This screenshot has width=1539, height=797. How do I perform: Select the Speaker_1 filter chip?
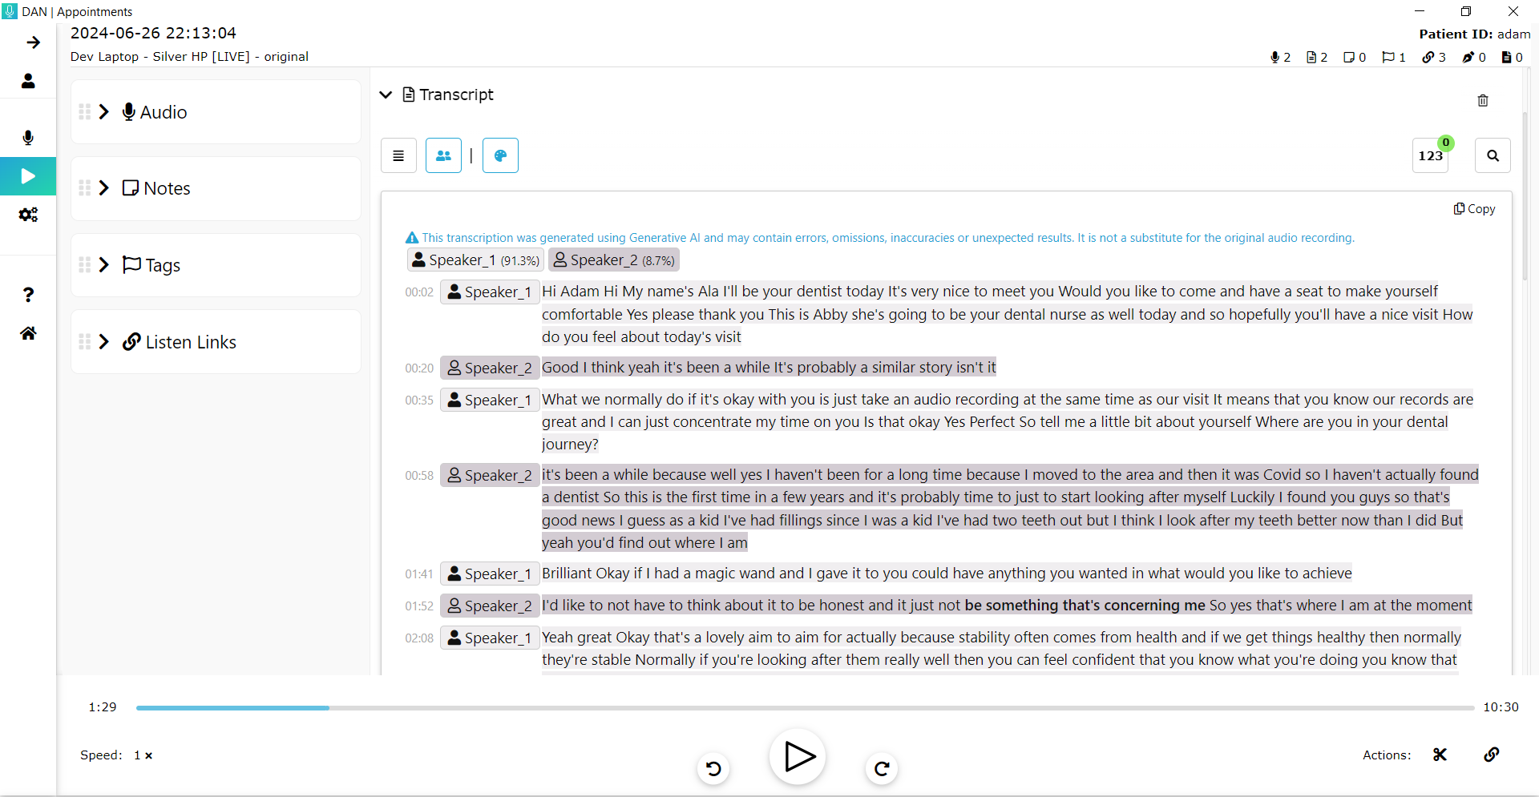(x=475, y=260)
